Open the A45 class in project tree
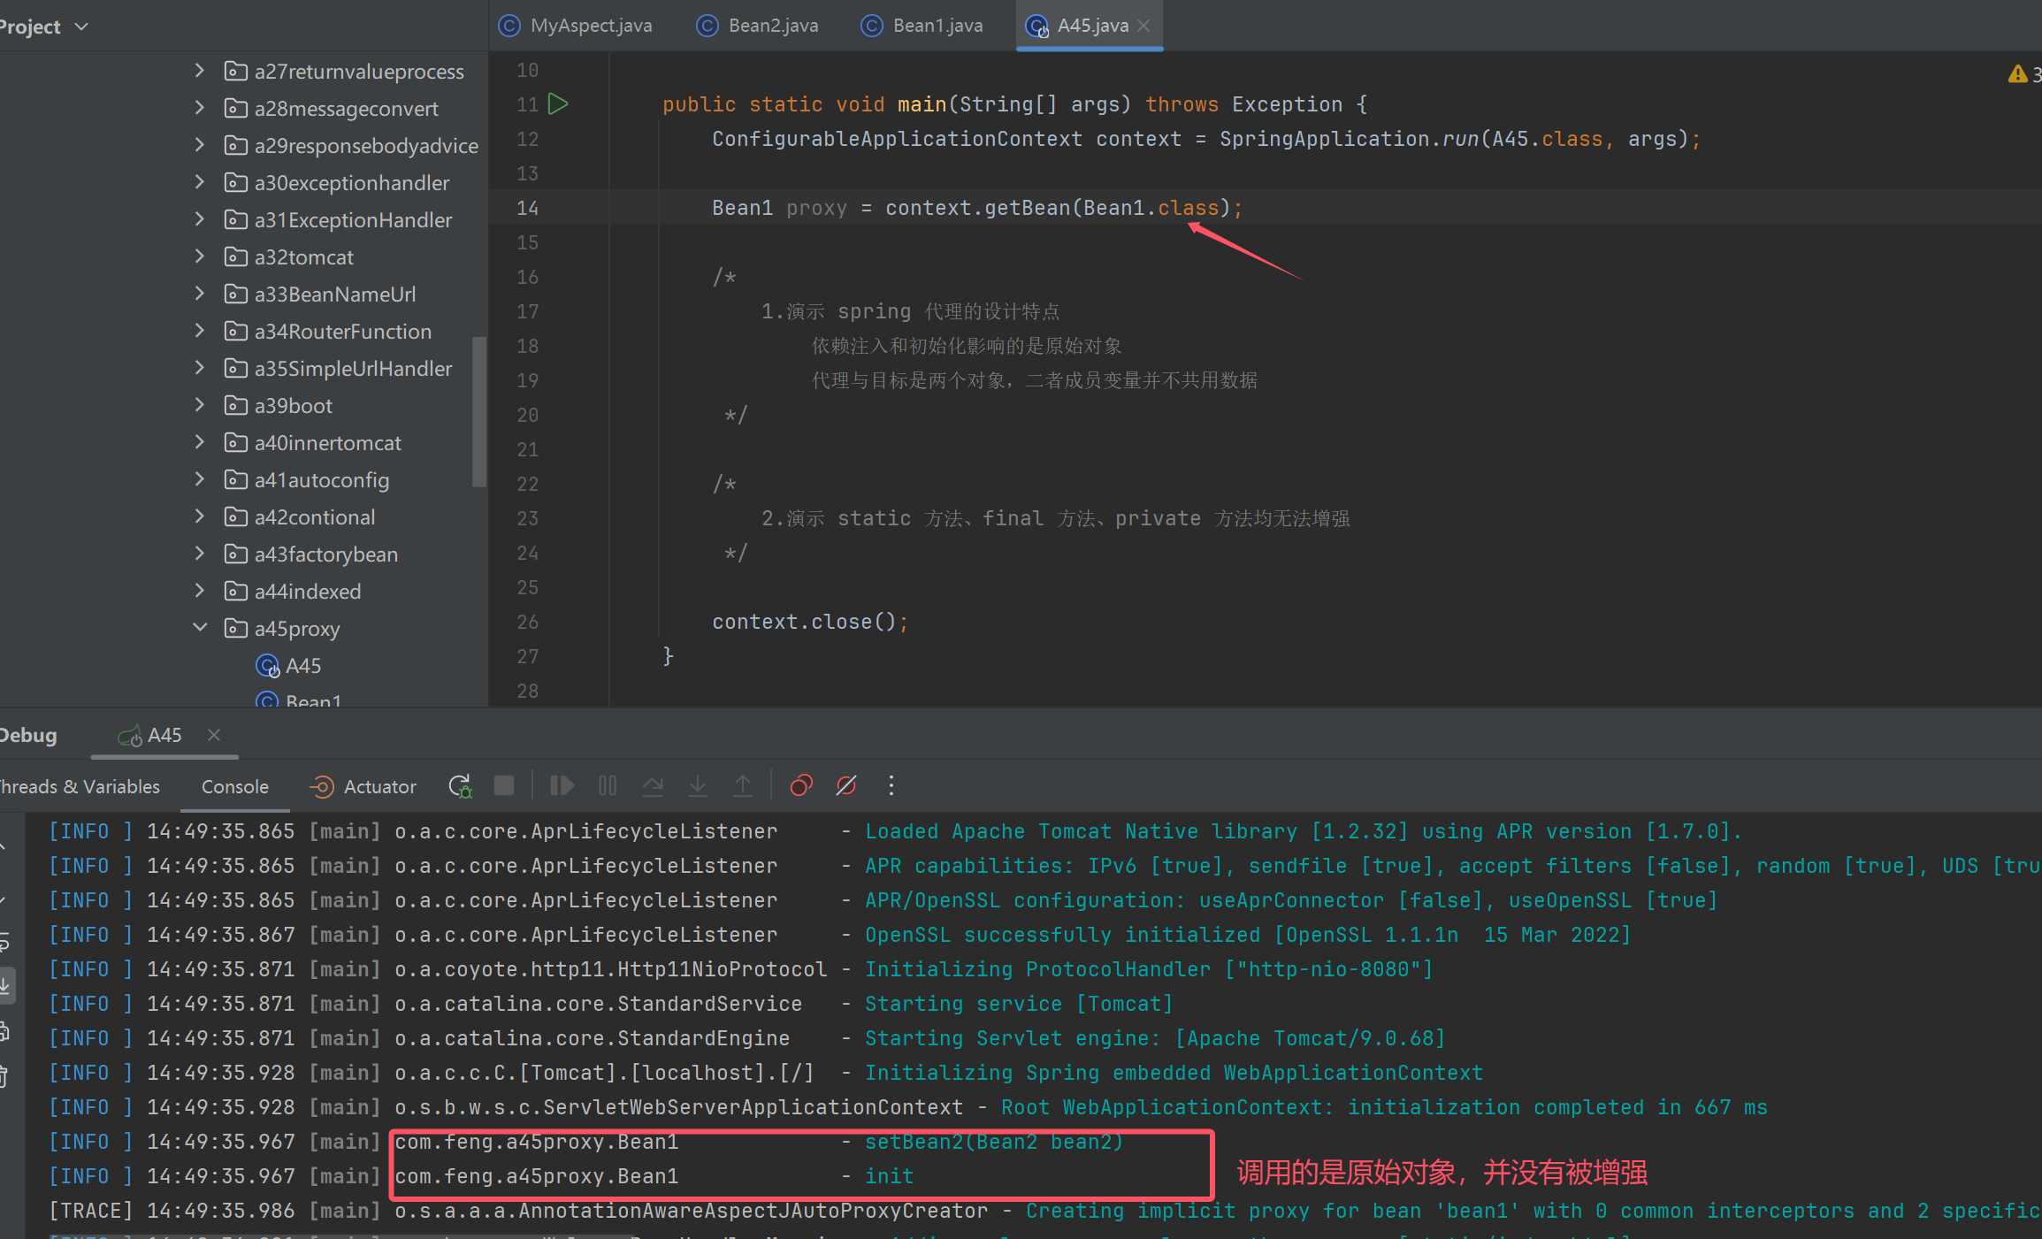2042x1239 pixels. [x=289, y=665]
